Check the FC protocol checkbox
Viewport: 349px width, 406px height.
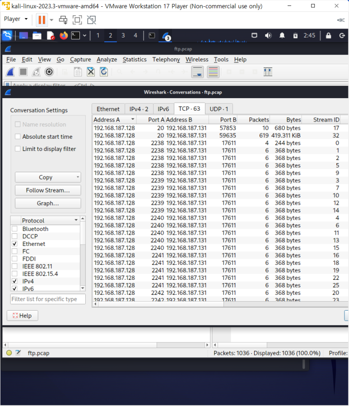point(15,251)
